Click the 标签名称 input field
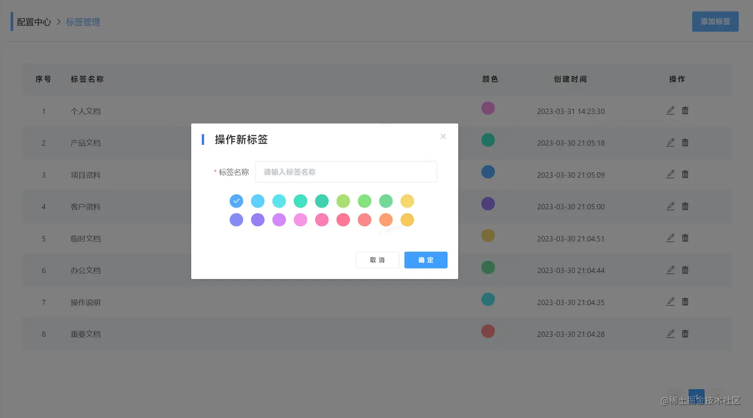This screenshot has height=418, width=753. 346,172
